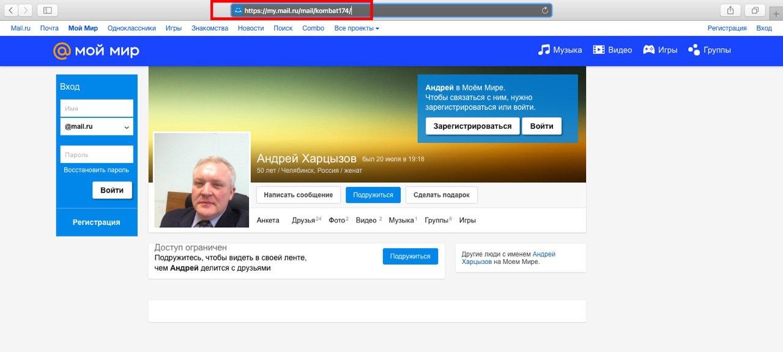Click the last-seen text был 20 июля
The height and width of the screenshot is (352, 783).
coord(393,159)
